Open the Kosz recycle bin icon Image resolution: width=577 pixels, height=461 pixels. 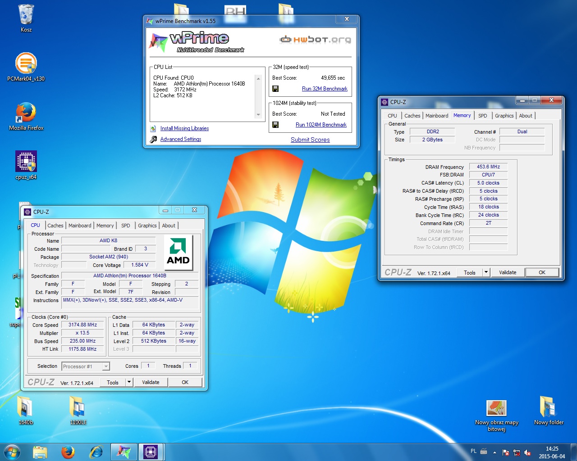(26, 18)
